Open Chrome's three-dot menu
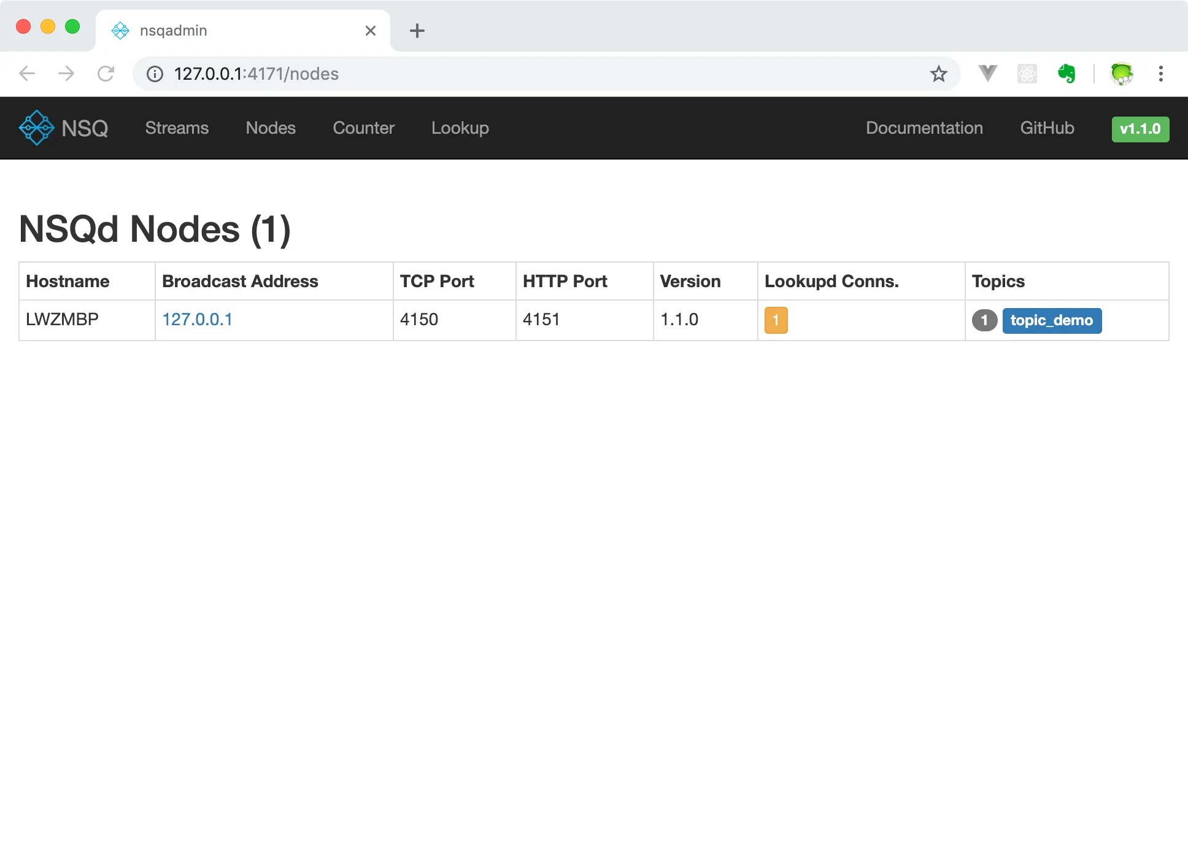The image size is (1188, 848). click(x=1160, y=74)
